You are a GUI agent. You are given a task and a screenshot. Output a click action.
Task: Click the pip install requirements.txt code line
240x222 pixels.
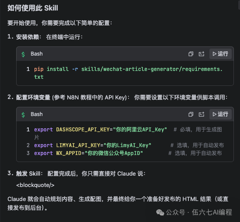pyautogui.click(x=128, y=73)
